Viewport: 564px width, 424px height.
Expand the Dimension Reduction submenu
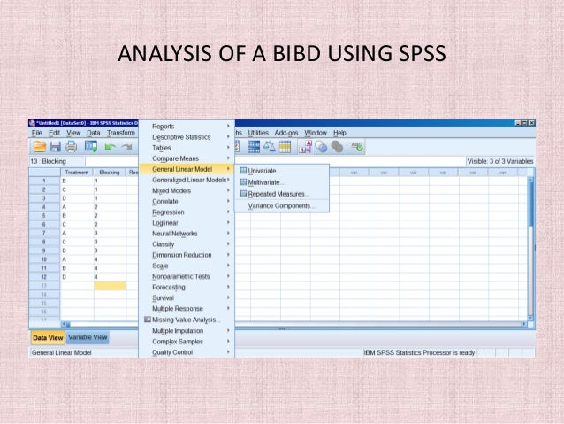[x=187, y=255]
